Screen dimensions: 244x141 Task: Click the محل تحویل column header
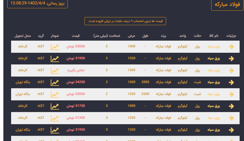pyautogui.click(x=23, y=36)
